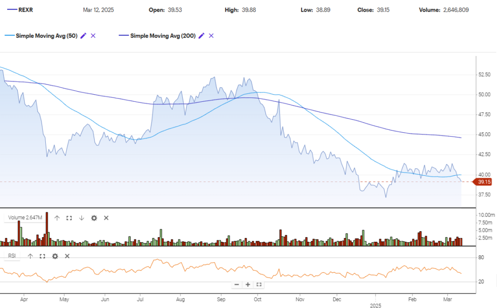Viewport: 497px width, 308px height.
Task: Click the 37.50 price axis label
Action: 484,195
